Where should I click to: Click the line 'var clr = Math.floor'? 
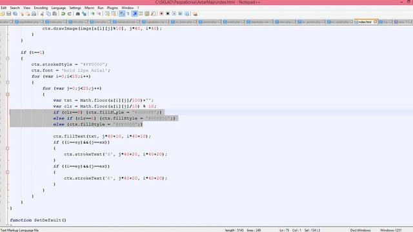105,106
